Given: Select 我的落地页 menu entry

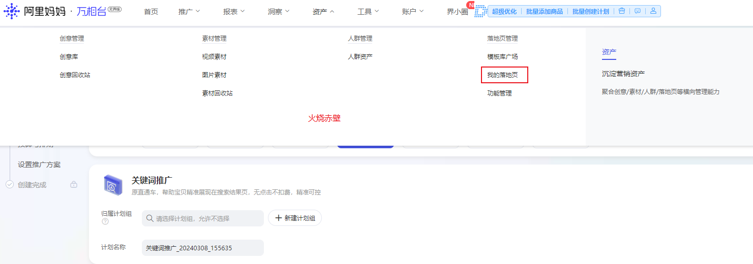Looking at the screenshot, I should [502, 75].
